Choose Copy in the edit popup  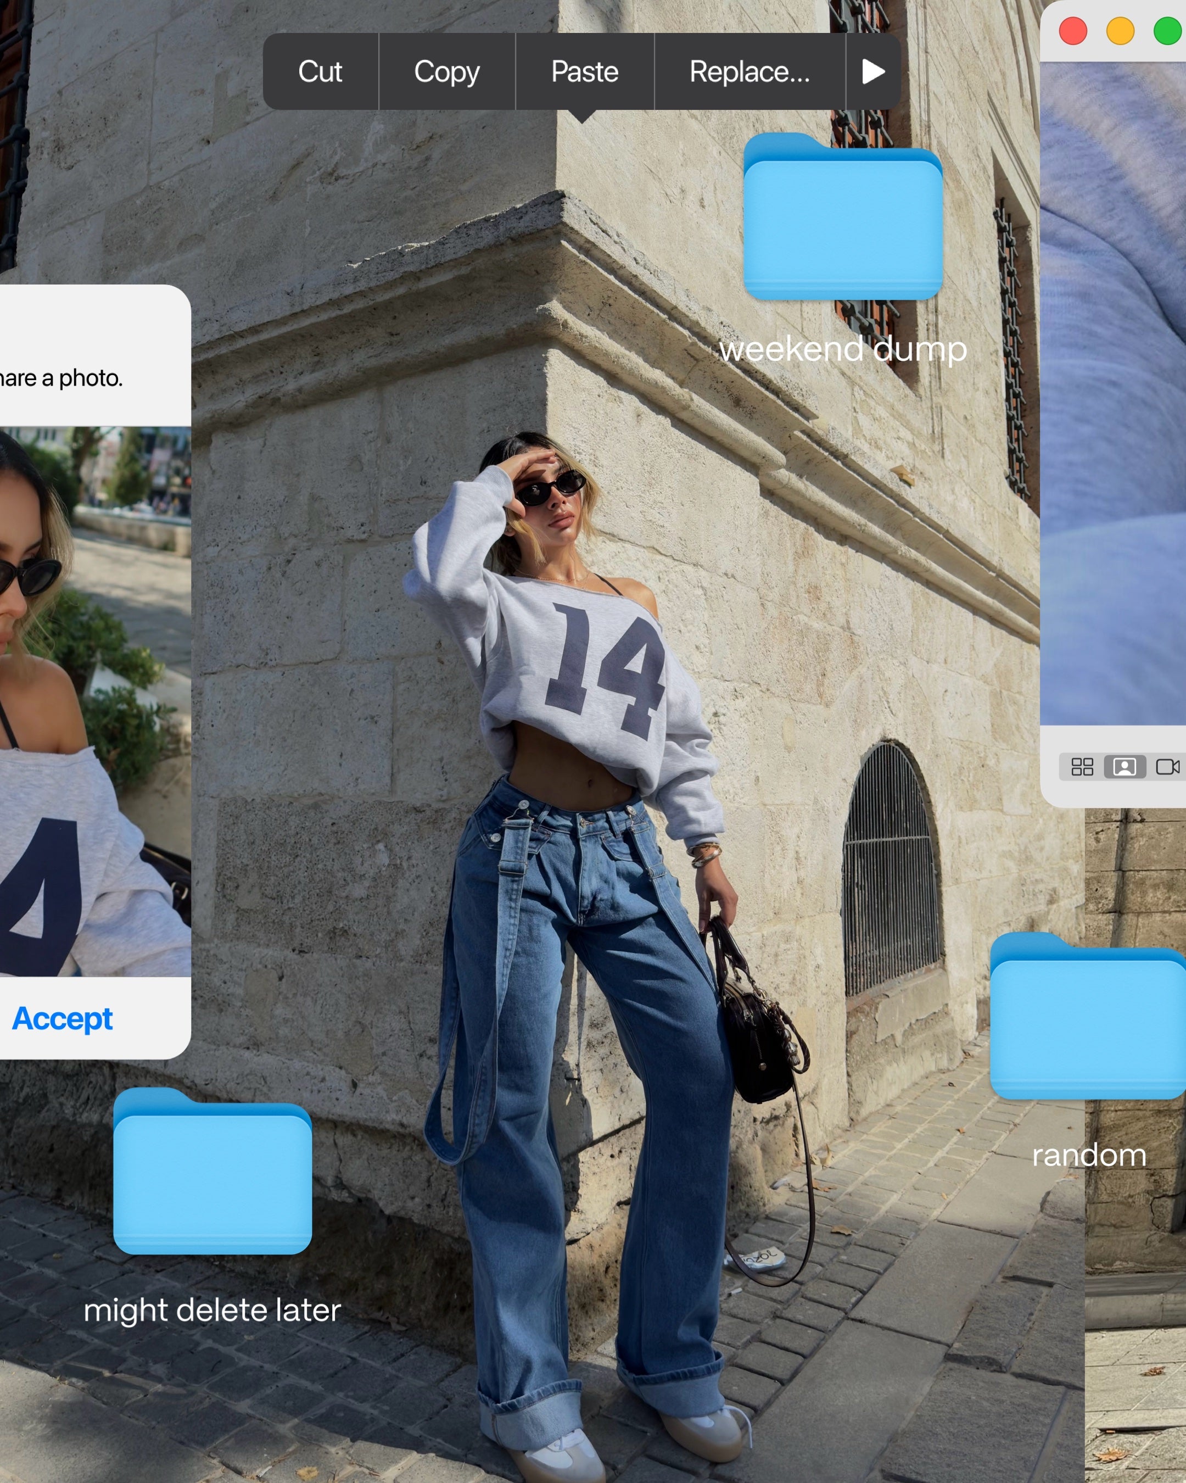pyautogui.click(x=447, y=71)
